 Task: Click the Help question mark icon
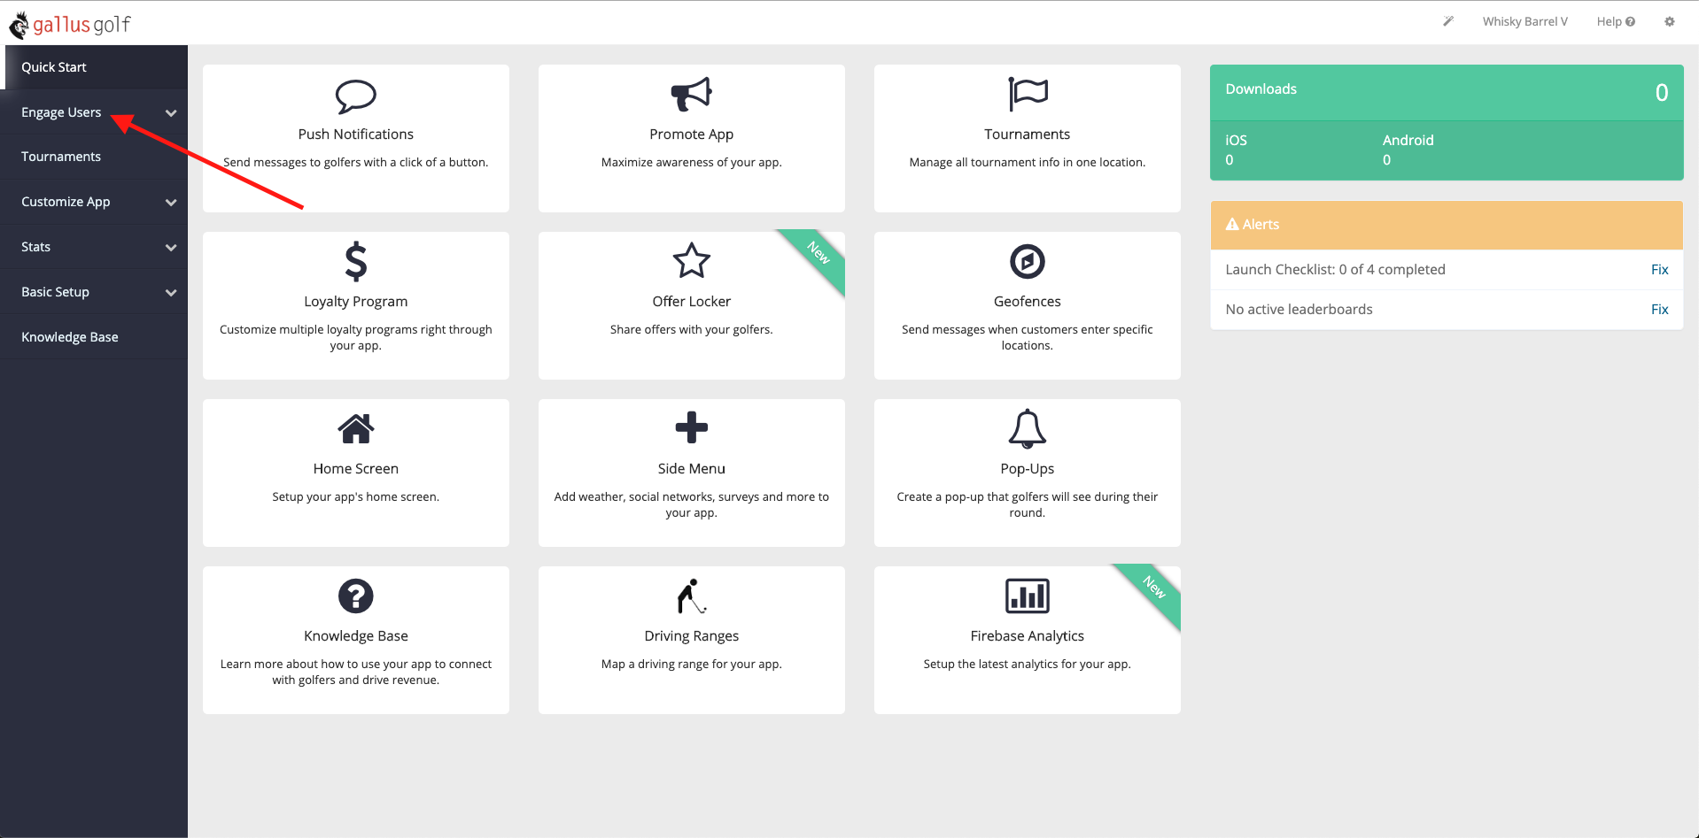pyautogui.click(x=1630, y=22)
